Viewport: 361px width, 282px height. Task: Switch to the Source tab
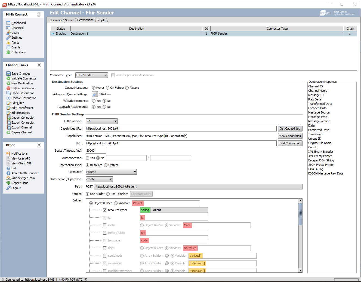point(69,20)
